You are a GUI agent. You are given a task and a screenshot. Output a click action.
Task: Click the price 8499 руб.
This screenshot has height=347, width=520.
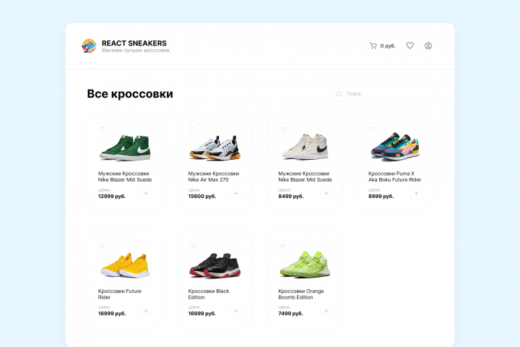[x=291, y=196]
